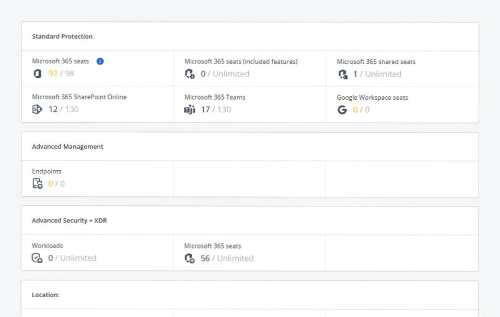Click the Office icon beside 92 / 98

[x=37, y=74]
